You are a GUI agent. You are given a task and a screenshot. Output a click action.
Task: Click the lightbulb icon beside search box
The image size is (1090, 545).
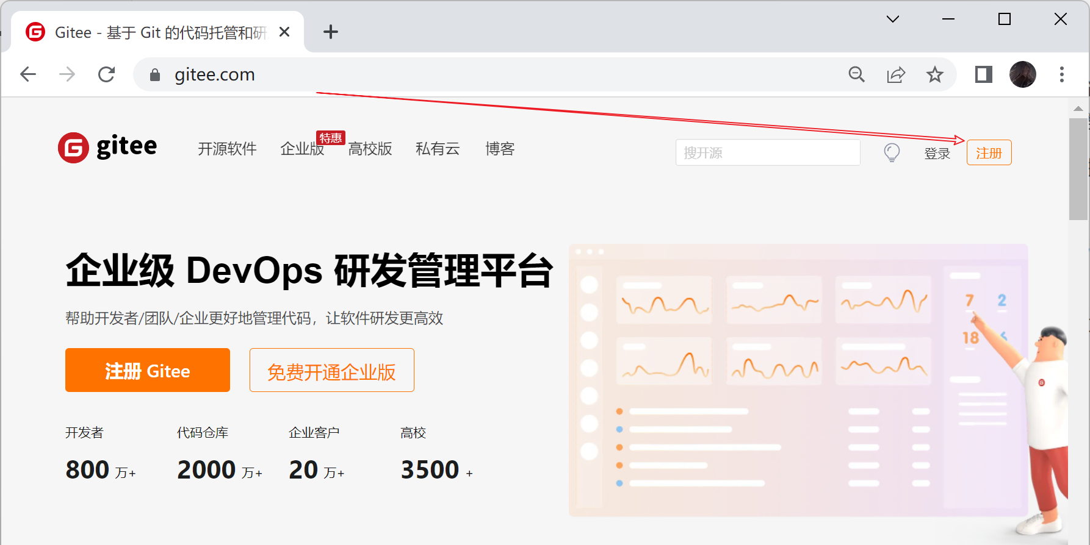[x=892, y=152]
